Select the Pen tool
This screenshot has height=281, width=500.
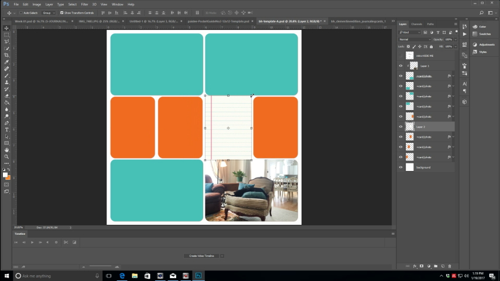tap(6, 123)
